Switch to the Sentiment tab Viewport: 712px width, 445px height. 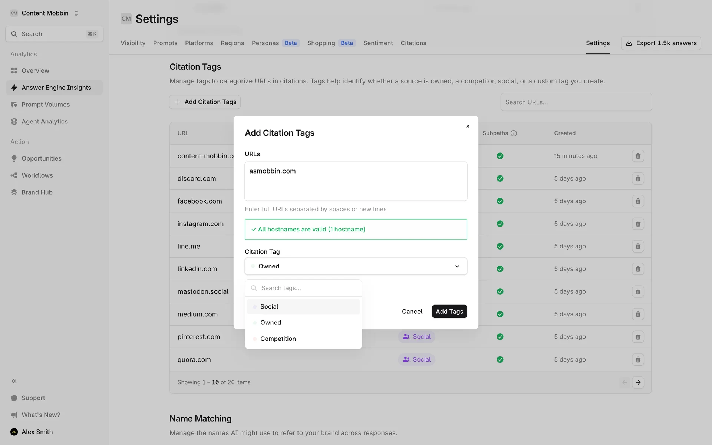click(x=378, y=43)
